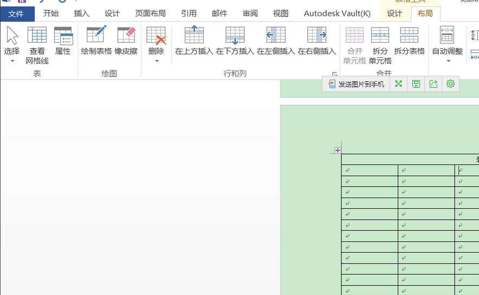Image resolution: width=479 pixels, height=295 pixels.
Task: Open the 文件 file menu
Action: point(17,14)
